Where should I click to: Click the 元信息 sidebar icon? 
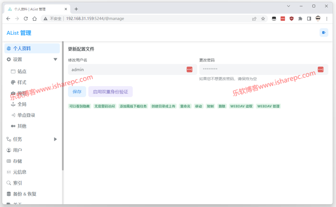[x=9, y=172]
